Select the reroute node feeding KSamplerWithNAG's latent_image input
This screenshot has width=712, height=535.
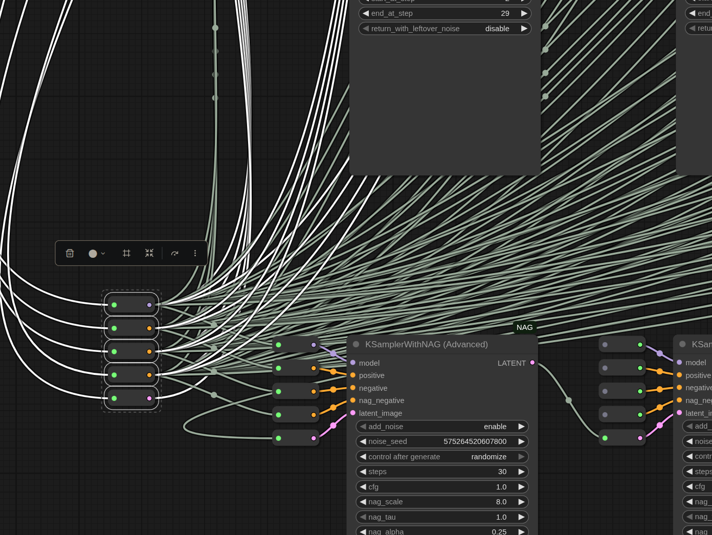[296, 438]
